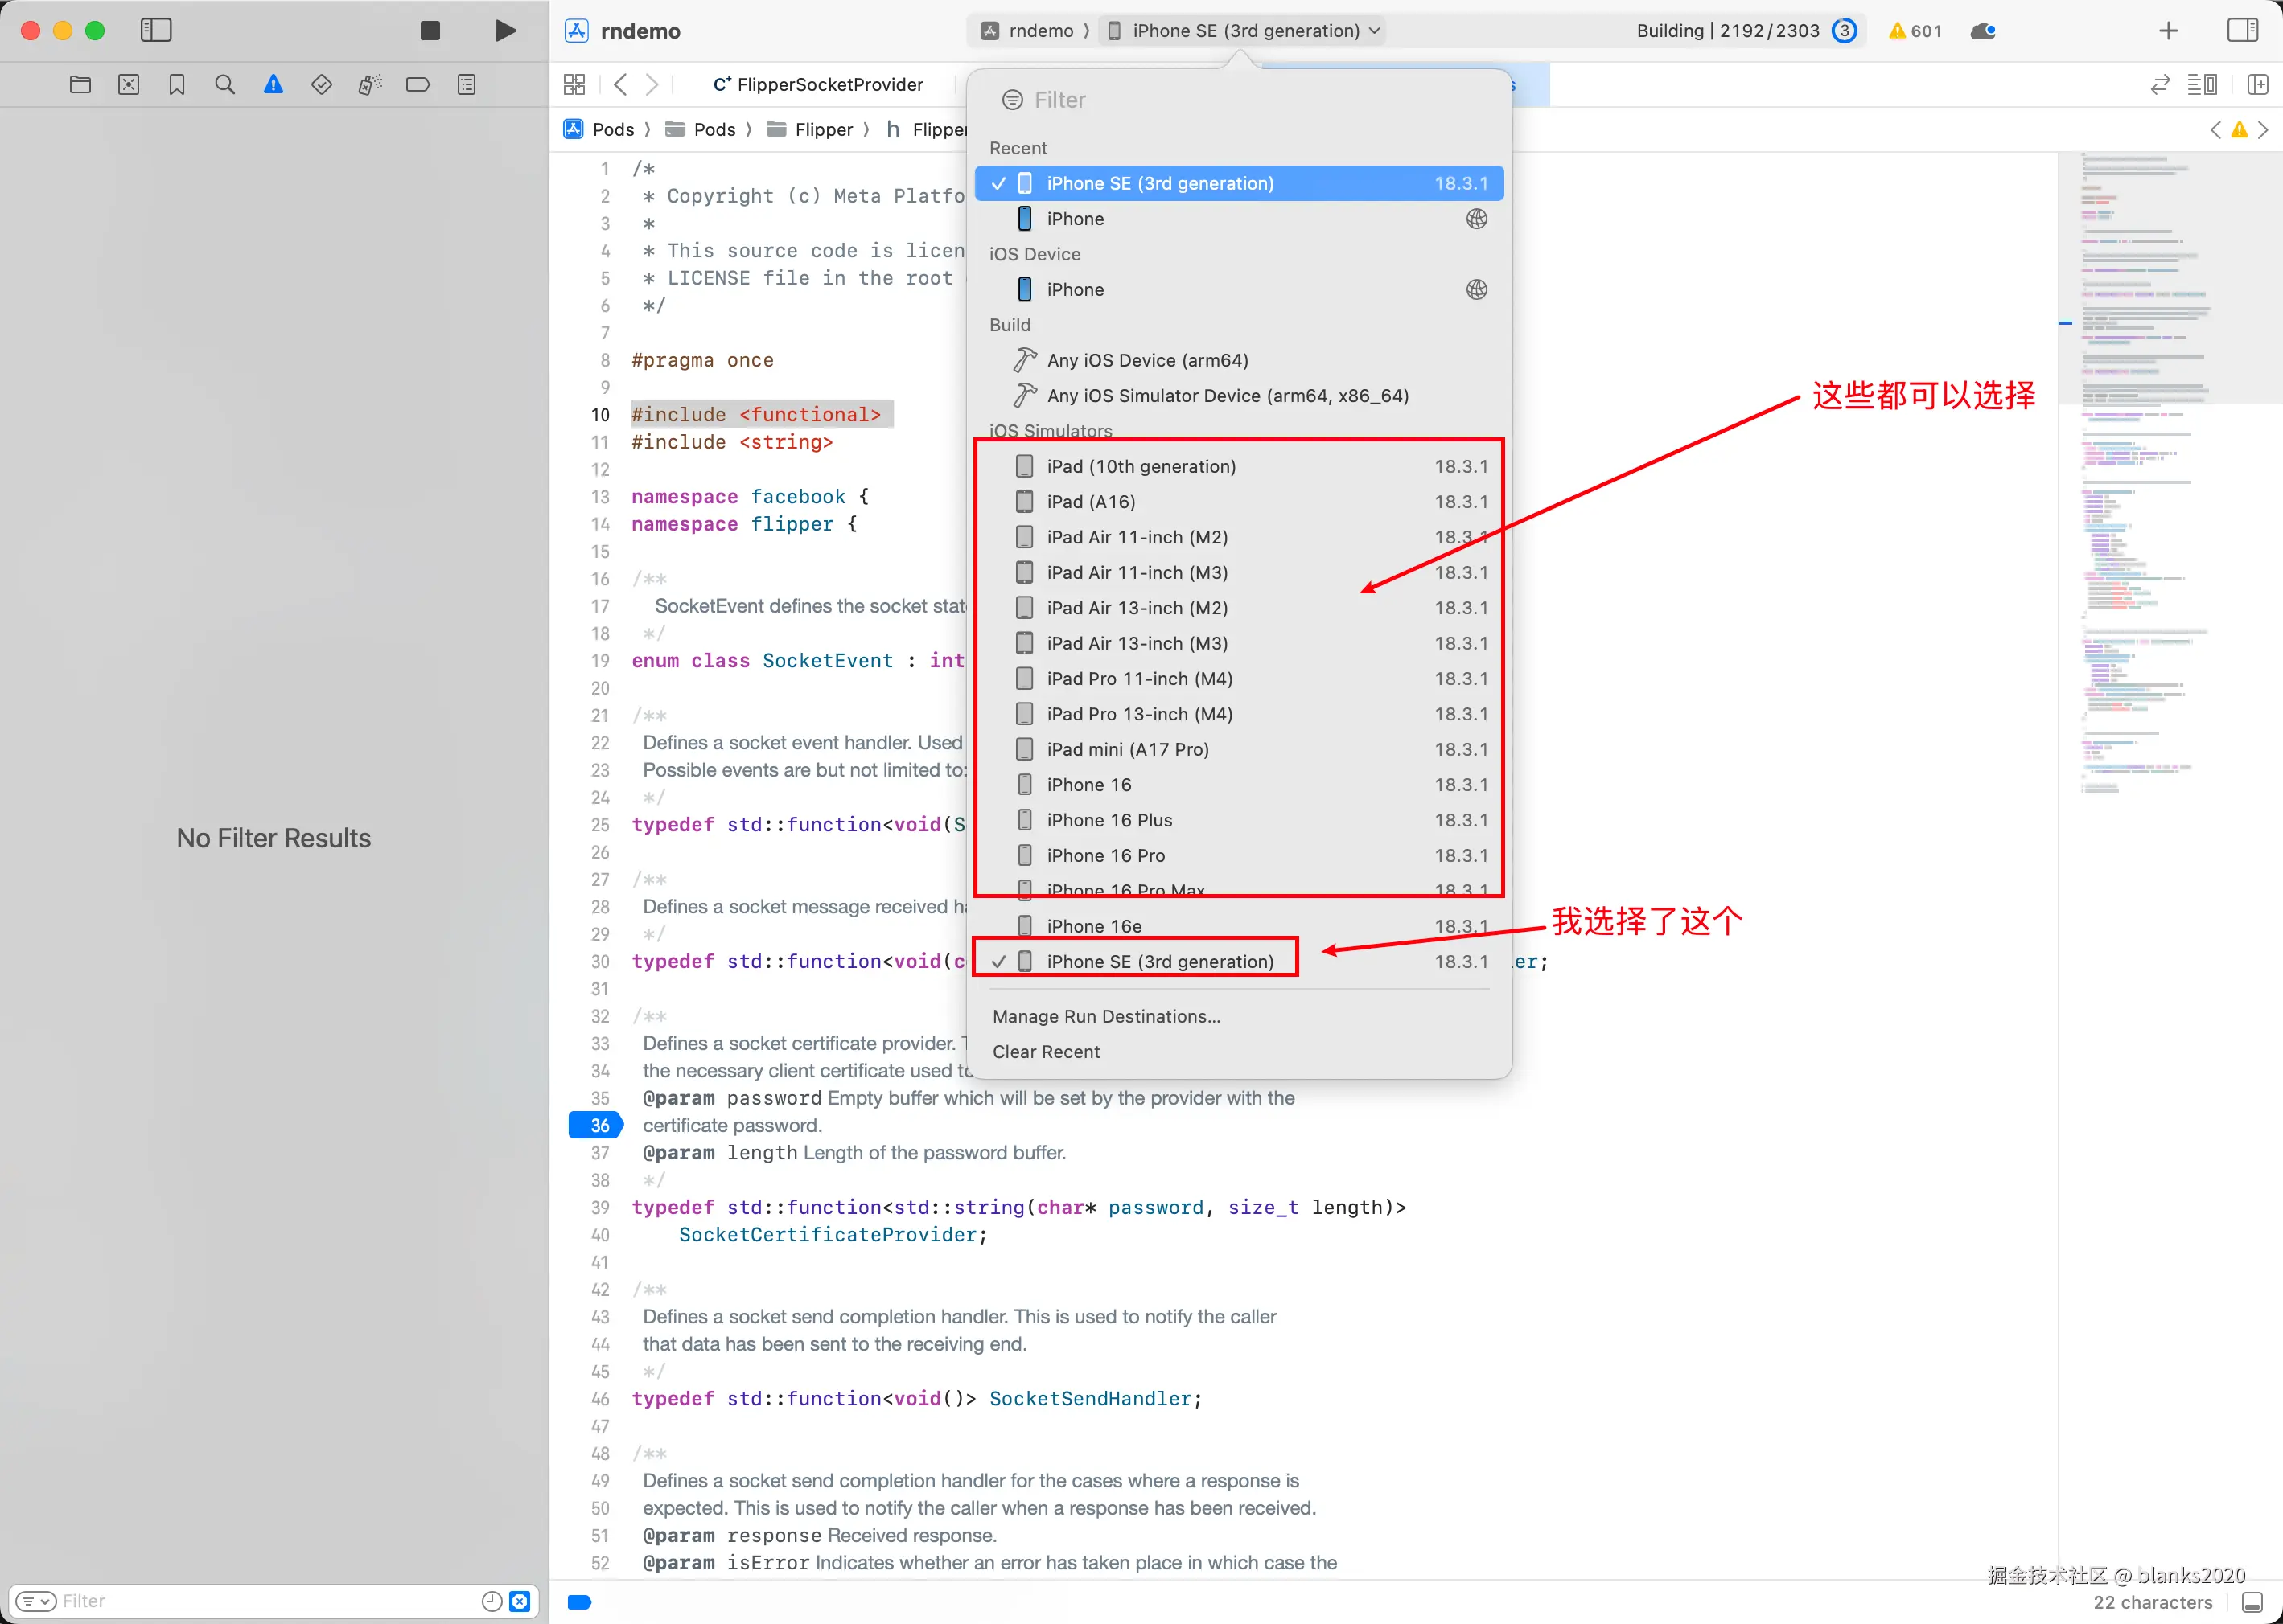Click Manage Run Destinations…
Screen dimensions: 2283x1624
(1105, 1016)
